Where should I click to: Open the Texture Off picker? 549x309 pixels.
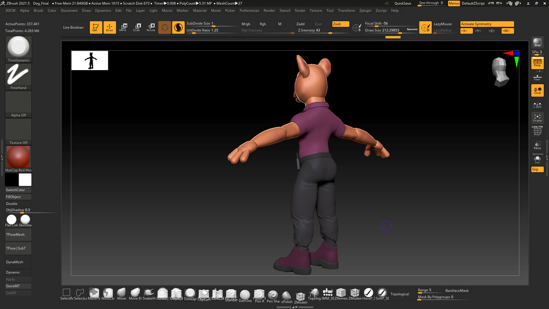[x=18, y=131]
